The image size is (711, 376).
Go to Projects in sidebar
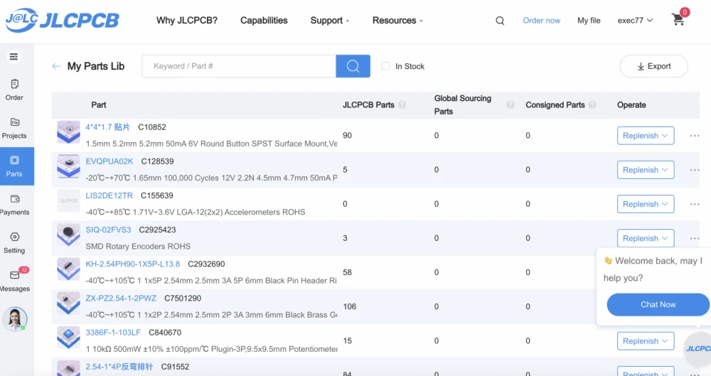[x=14, y=128]
